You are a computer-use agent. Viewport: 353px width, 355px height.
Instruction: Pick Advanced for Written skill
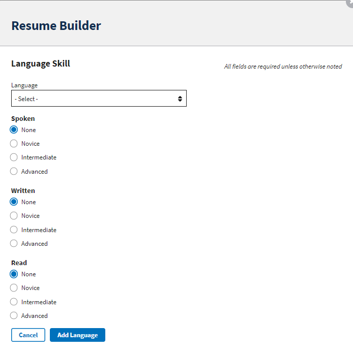(14, 244)
